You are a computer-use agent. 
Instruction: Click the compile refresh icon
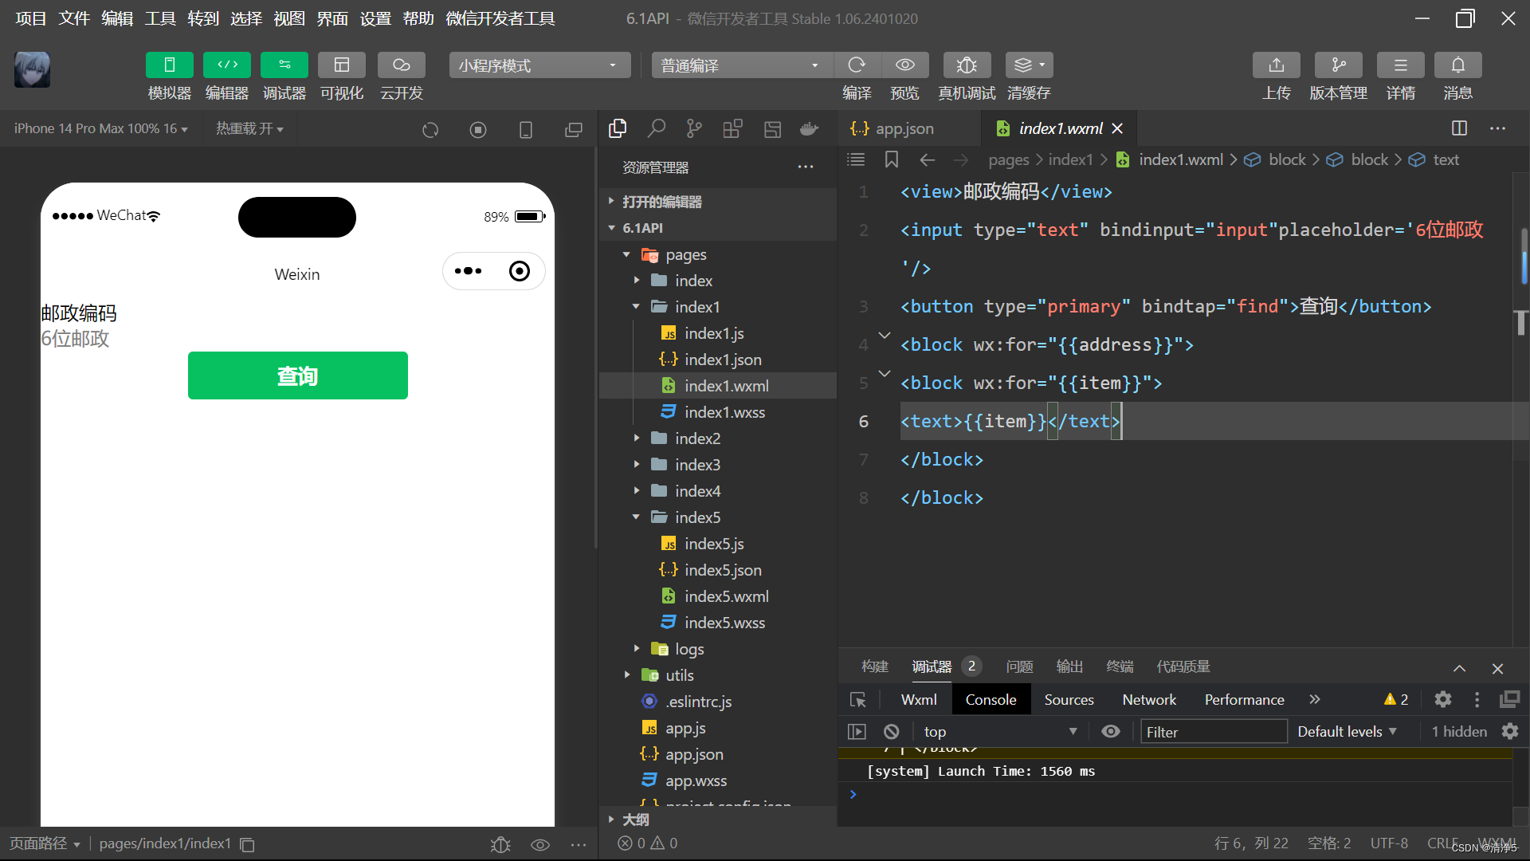pos(857,65)
